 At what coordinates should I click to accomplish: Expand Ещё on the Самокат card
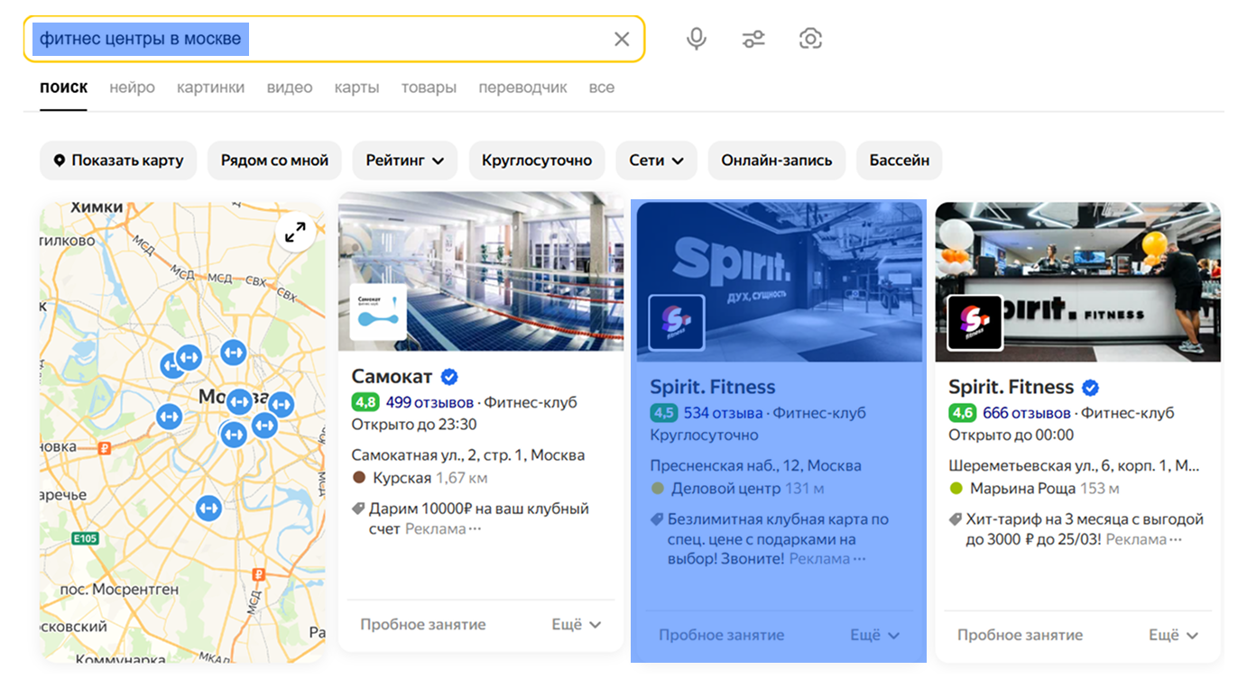pyautogui.click(x=576, y=624)
